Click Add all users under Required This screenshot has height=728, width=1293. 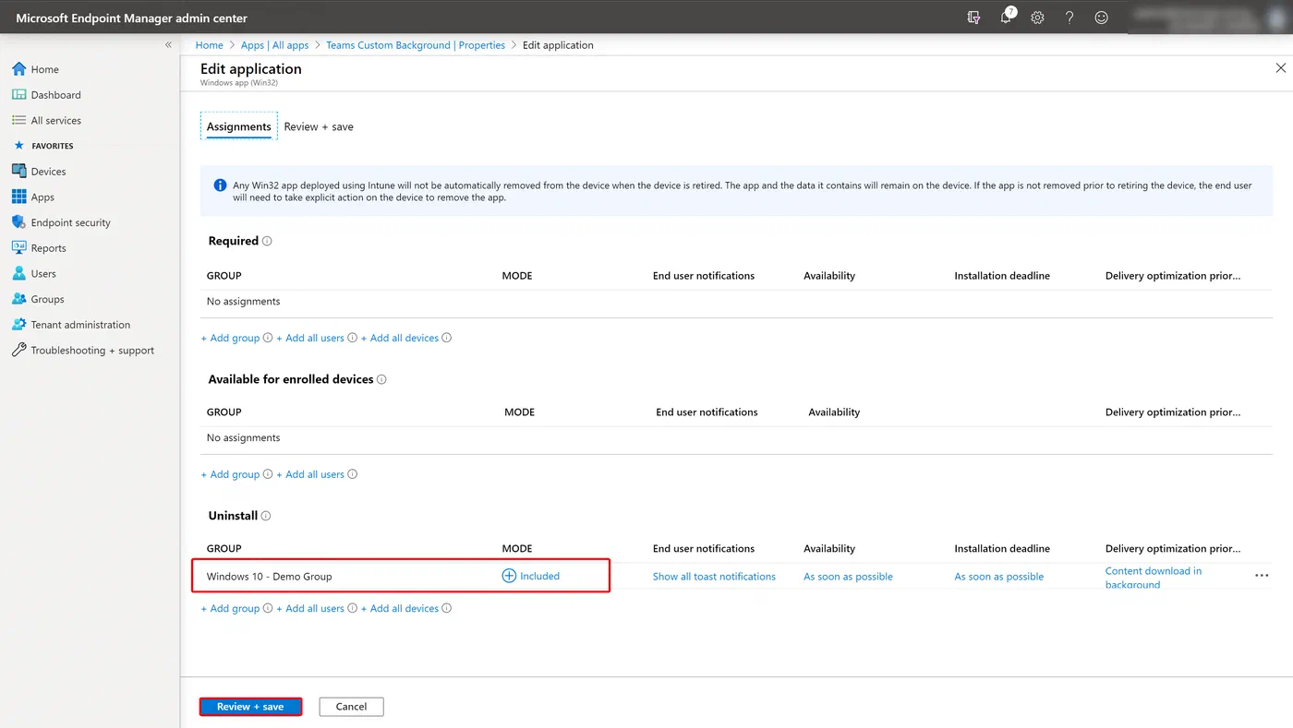310,338
